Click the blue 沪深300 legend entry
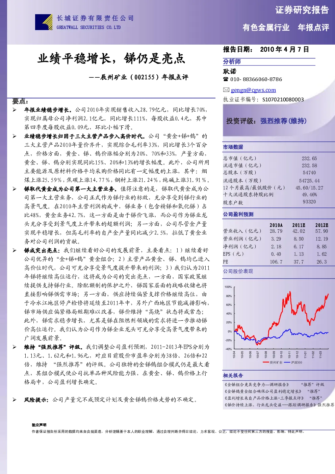The width and height of the screenshot is (335, 474). coord(294,363)
